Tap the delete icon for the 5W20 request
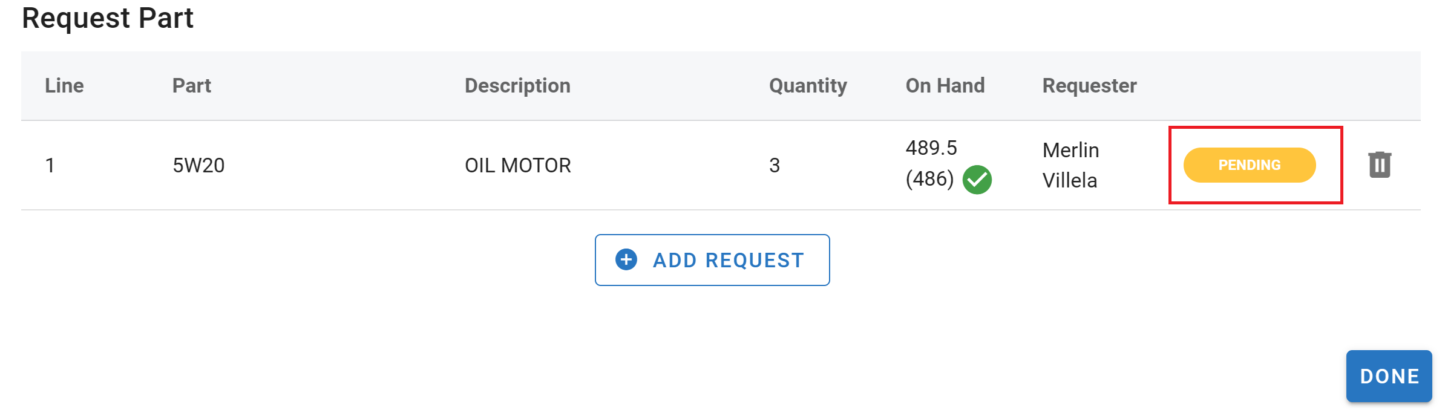This screenshot has height=410, width=1445. click(x=1380, y=164)
